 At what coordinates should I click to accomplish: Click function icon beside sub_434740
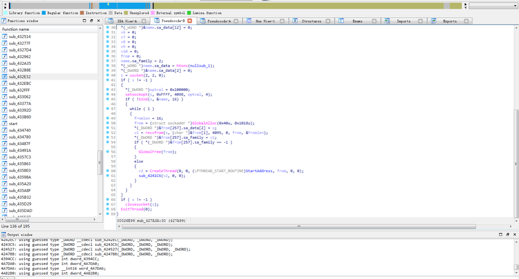click(x=5, y=130)
